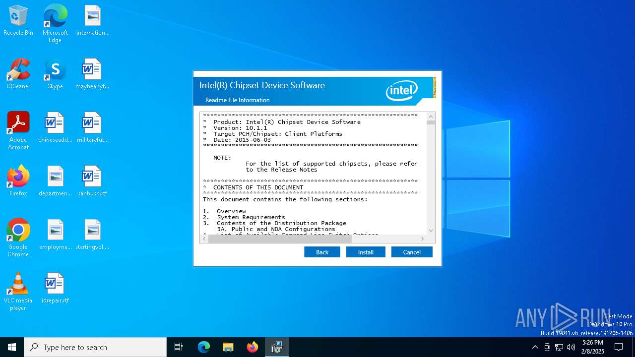This screenshot has height=357, width=635.
Task: Click the 'NOTE:' line in readme
Action: click(222, 158)
